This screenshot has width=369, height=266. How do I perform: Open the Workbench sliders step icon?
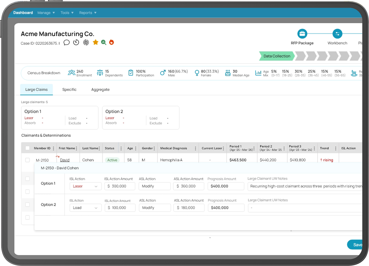[x=337, y=34]
